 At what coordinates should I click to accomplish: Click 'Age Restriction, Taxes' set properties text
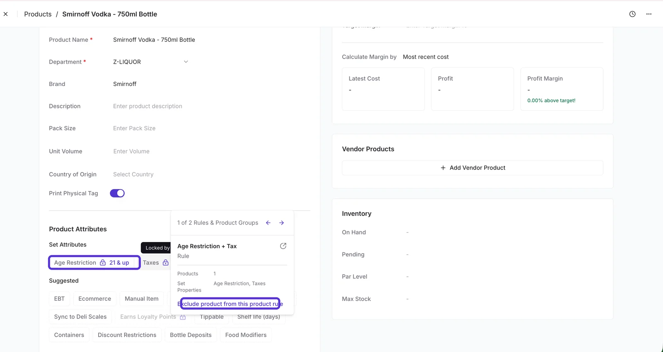click(x=240, y=284)
